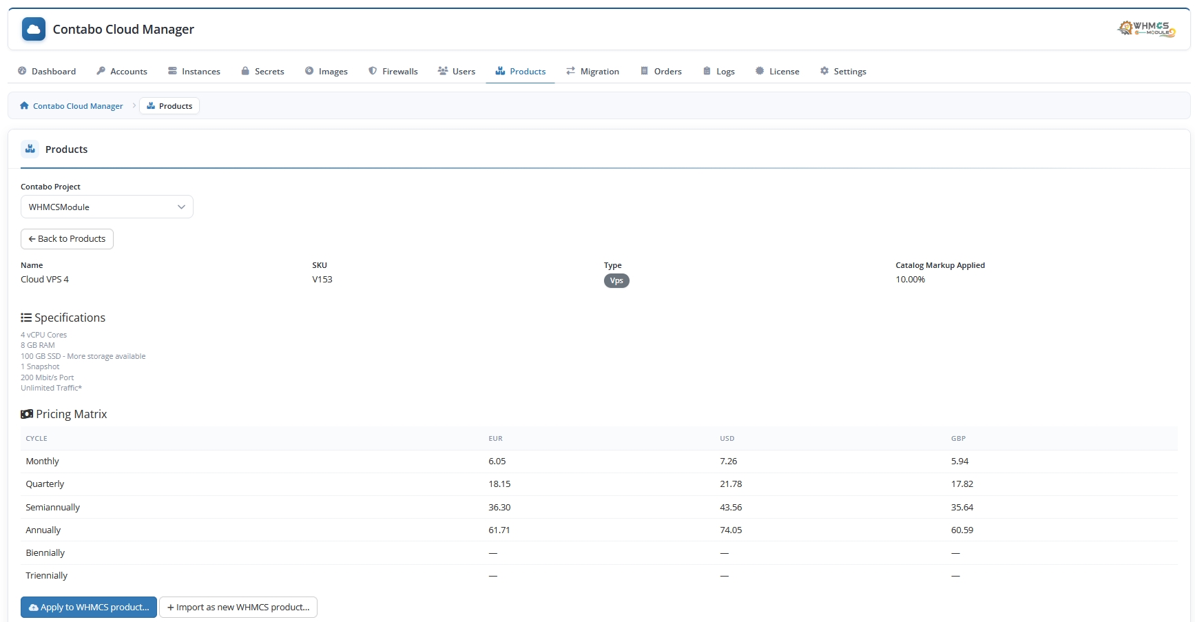Click the SKU value V153
This screenshot has height=622, width=1195.
(x=322, y=279)
